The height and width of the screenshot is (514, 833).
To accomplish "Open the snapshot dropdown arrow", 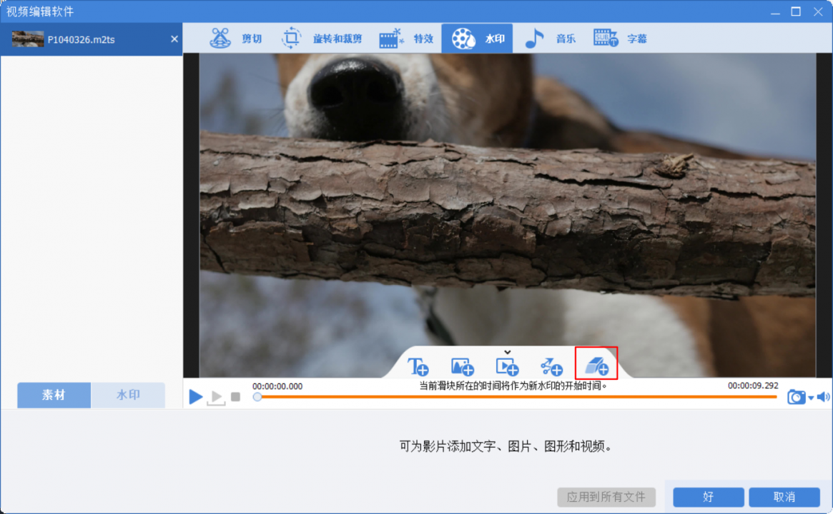I will [x=812, y=398].
